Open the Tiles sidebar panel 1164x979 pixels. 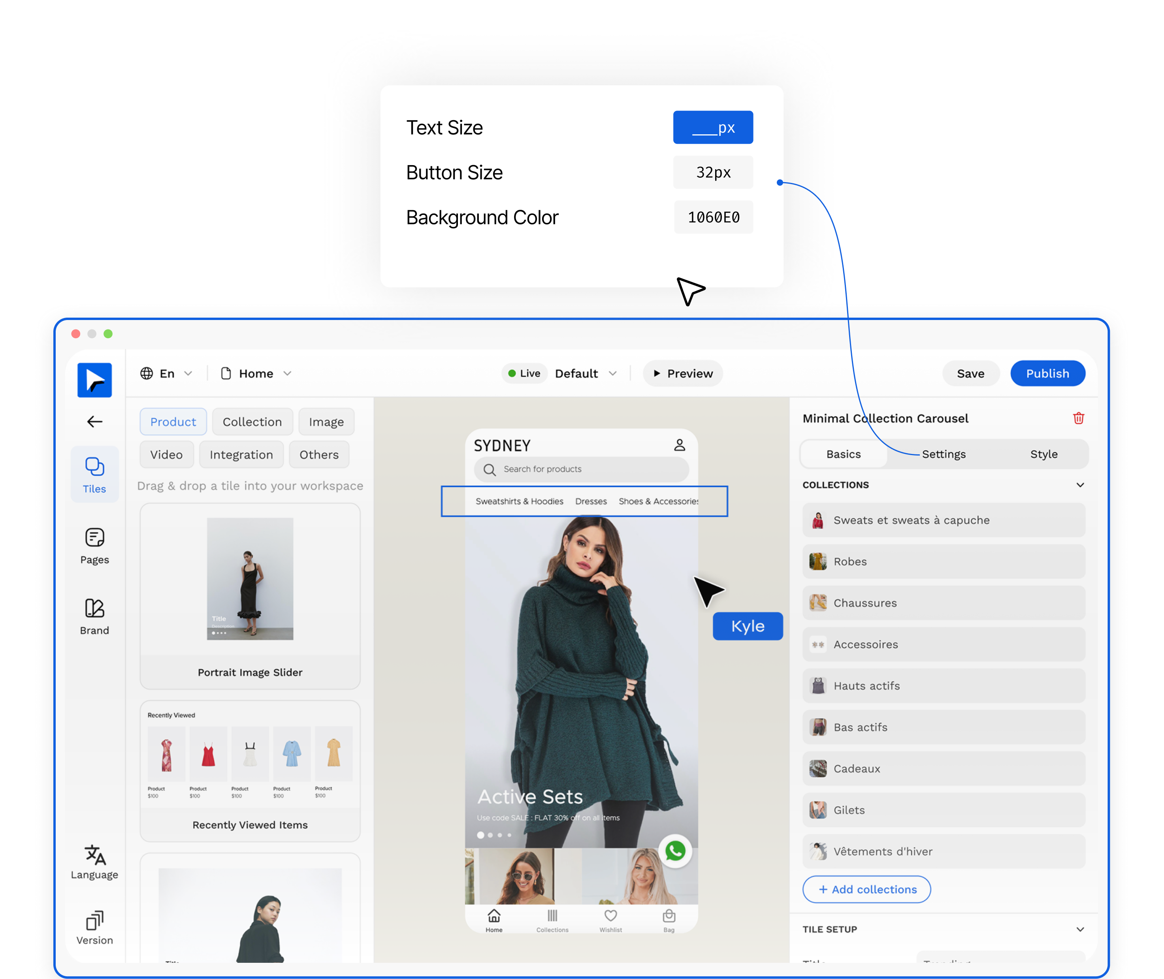(94, 474)
